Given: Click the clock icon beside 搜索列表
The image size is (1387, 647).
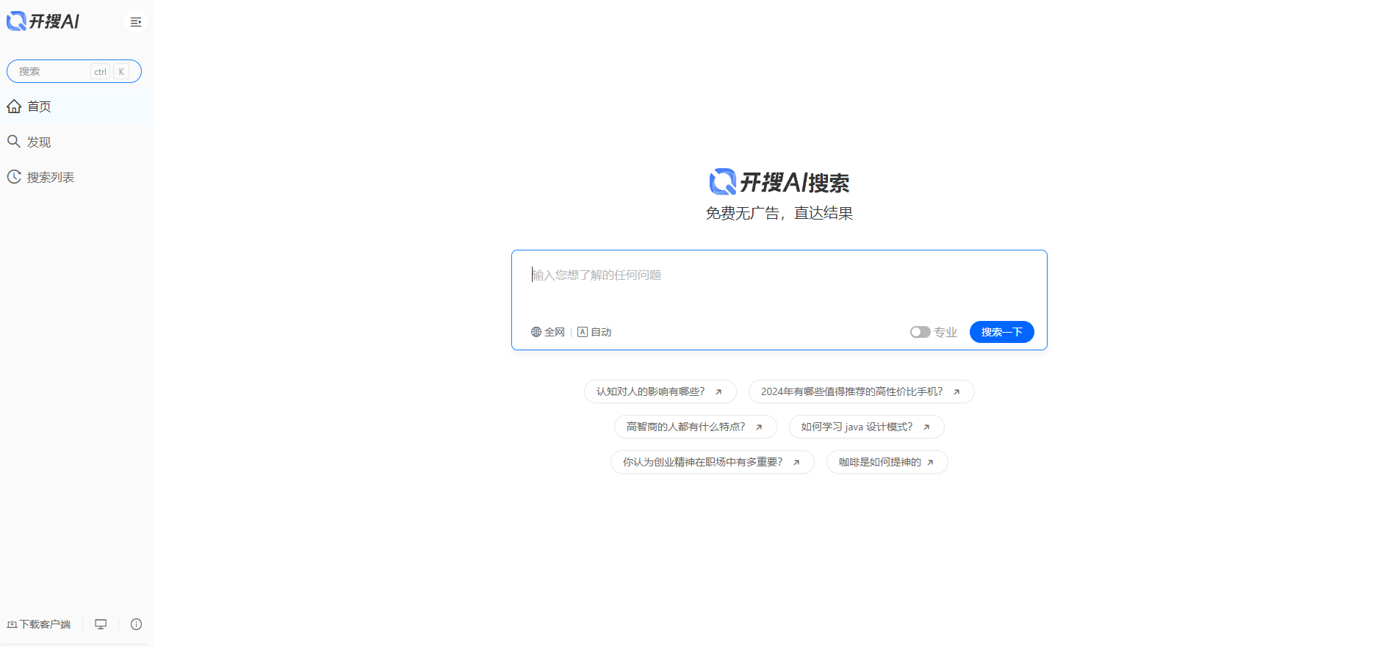Looking at the screenshot, I should [x=14, y=177].
